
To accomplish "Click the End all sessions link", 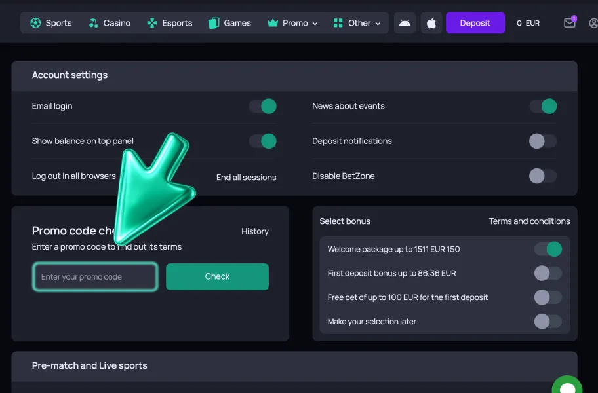I will tap(246, 177).
